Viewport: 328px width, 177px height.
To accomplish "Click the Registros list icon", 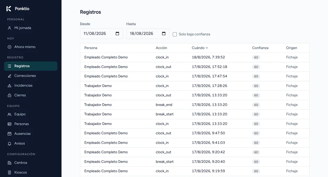I will pos(10,66).
